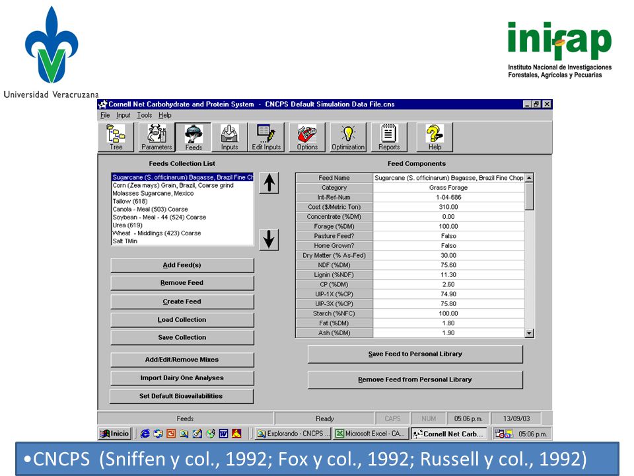Open the Tree toolbar view
634x476 pixels.
(116, 138)
